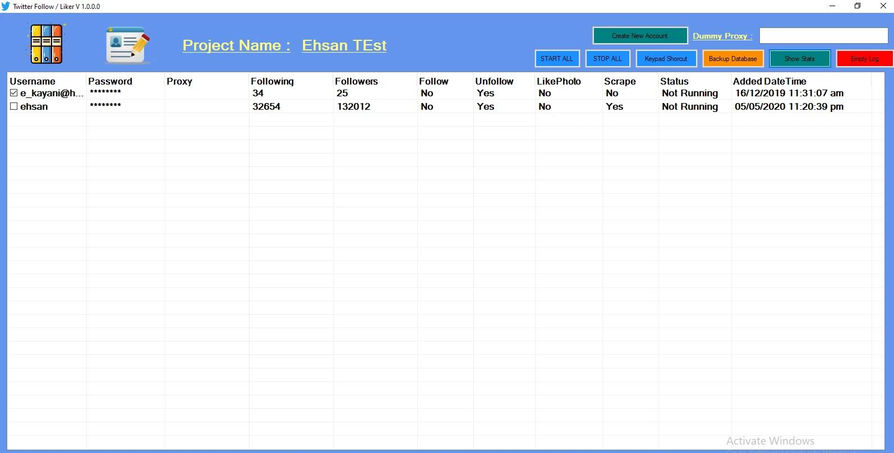Click Not Running status of ehsan row
Image resolution: width=894 pixels, height=453 pixels.
(690, 106)
